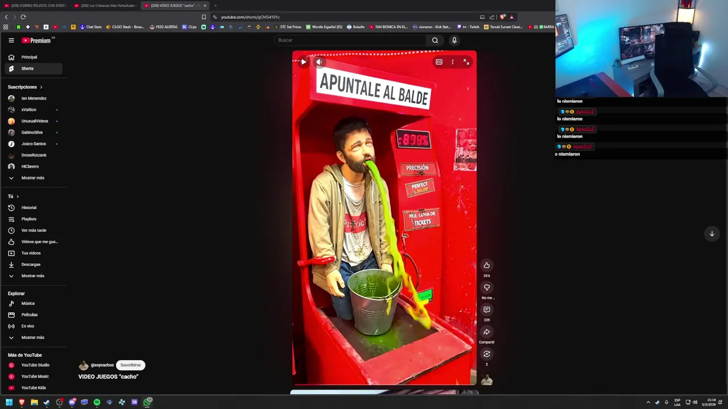The width and height of the screenshot is (728, 409).
Task: Open Ver más tarde list
Action: (x=34, y=231)
